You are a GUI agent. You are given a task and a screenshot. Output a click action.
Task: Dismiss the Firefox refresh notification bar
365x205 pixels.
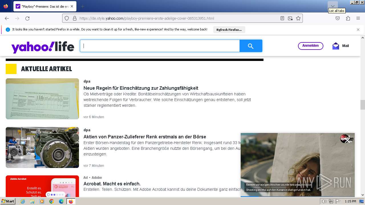coord(358,30)
